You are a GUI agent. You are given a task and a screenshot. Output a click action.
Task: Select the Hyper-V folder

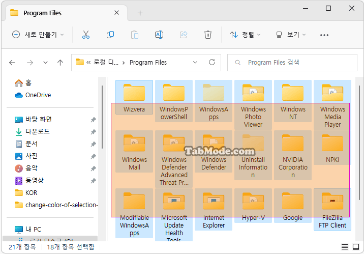[x=253, y=206]
